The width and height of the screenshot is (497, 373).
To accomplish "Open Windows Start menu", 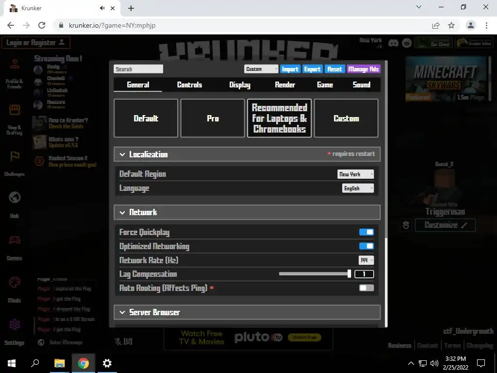I will pos(12,363).
